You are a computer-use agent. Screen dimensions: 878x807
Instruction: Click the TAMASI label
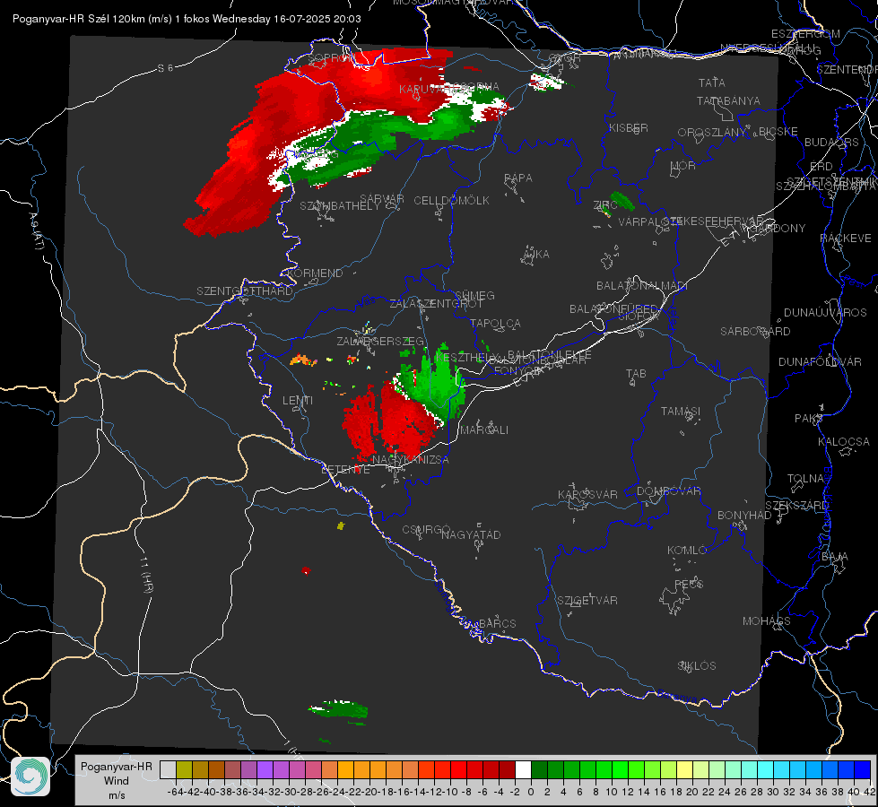point(681,411)
